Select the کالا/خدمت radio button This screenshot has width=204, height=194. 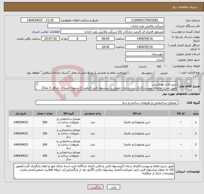coord(132,66)
